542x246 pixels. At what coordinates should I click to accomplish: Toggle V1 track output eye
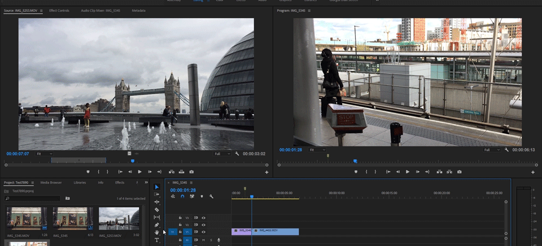click(204, 232)
